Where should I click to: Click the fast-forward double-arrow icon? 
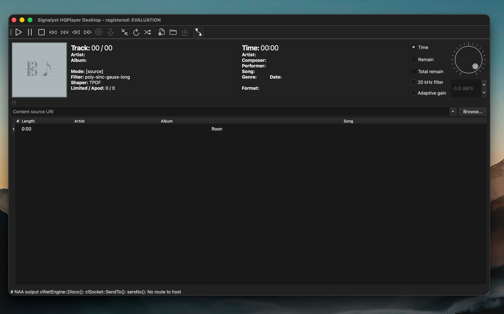[87, 32]
